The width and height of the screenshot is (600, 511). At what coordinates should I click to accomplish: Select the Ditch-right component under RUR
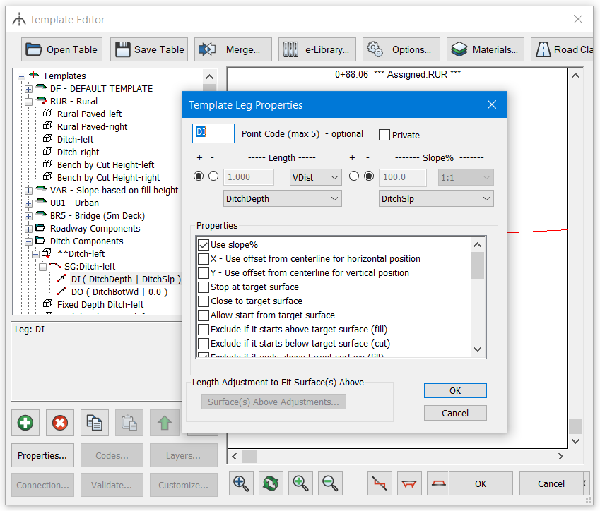[78, 152]
